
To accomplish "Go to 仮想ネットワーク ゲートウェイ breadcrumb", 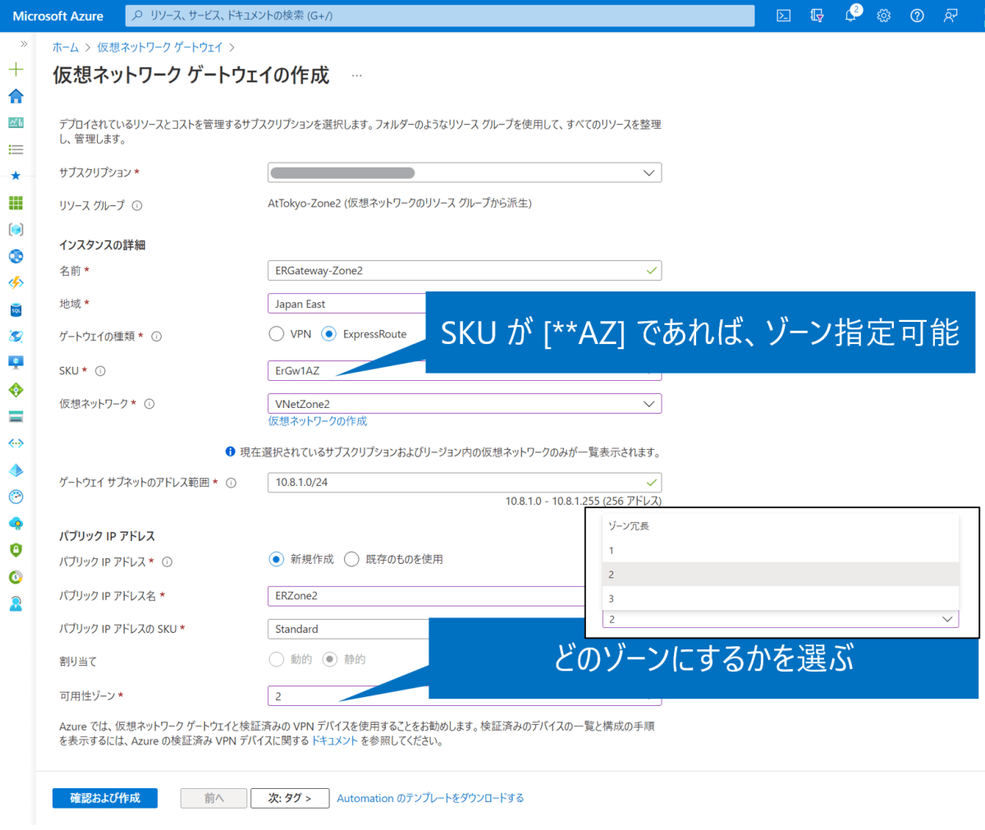I will (160, 48).
